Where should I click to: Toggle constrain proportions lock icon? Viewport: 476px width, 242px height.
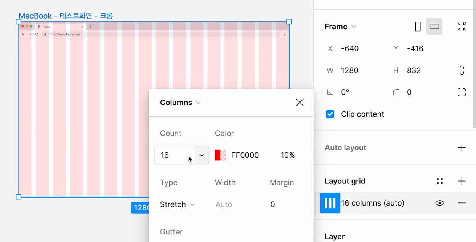pos(462,70)
